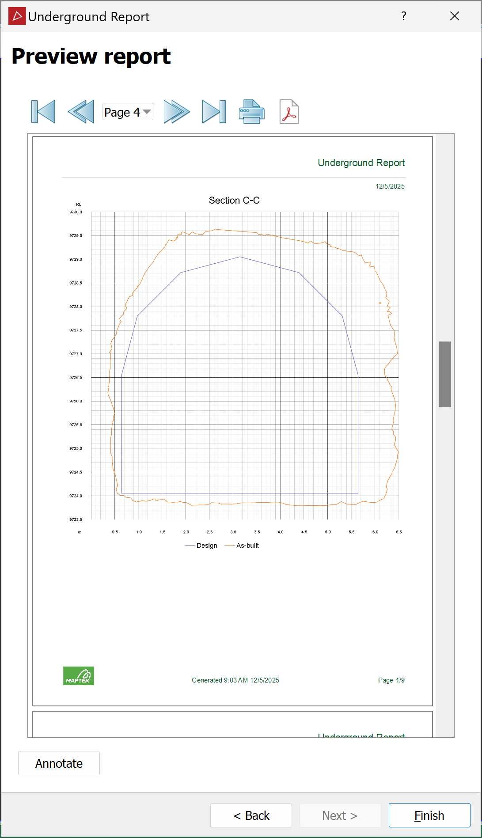Export the report to PDF
The height and width of the screenshot is (838, 482).
(289, 112)
